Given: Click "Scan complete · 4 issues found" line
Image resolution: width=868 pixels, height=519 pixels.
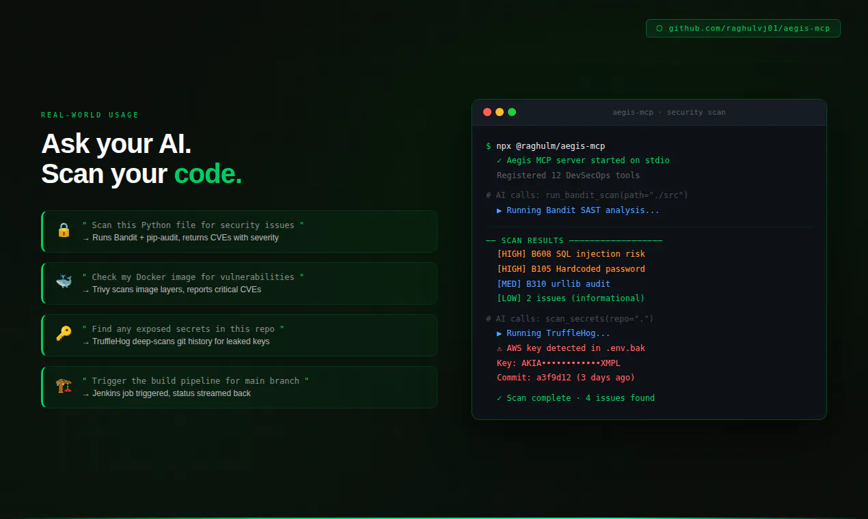Looking at the screenshot, I should [x=575, y=398].
